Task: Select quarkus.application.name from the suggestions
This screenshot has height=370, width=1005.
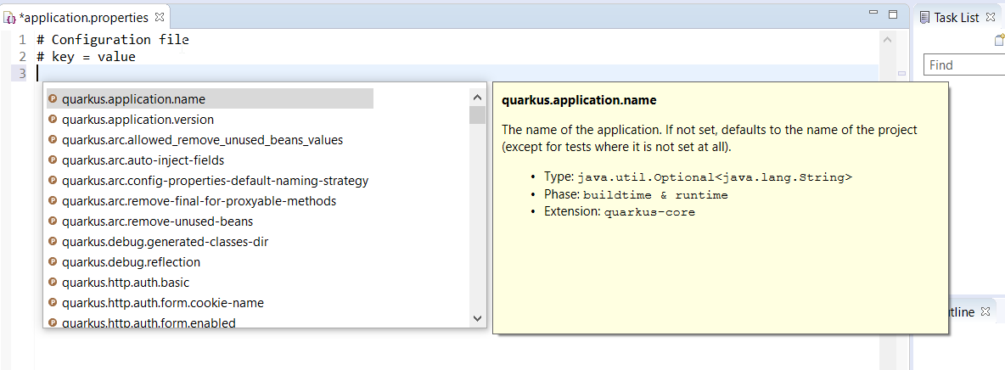Action: coord(133,99)
